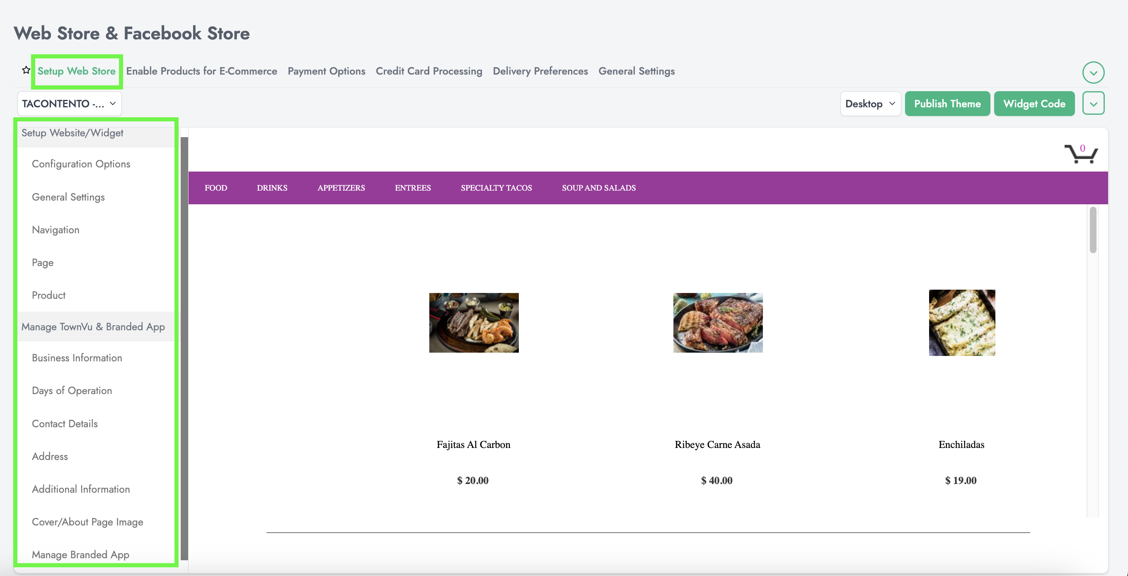This screenshot has width=1128, height=576.
Task: Click the SPECIALTY TACOS menu category
Action: tap(496, 188)
